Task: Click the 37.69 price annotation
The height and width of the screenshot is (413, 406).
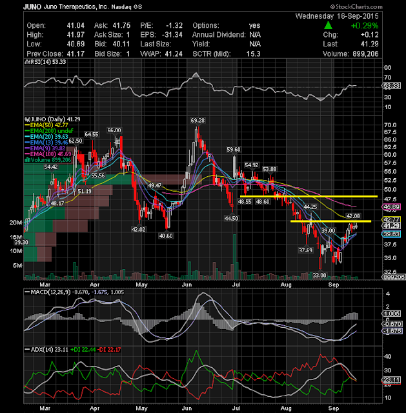Action: [x=305, y=250]
